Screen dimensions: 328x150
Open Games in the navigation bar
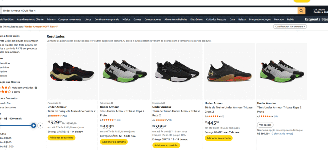coord(137,20)
